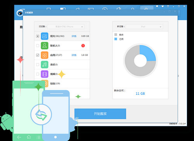Image resolution: width=194 pixels, height=141 pixels.
Task: Enable the 视频 (0) checkbox
Action: click(x=38, y=74)
